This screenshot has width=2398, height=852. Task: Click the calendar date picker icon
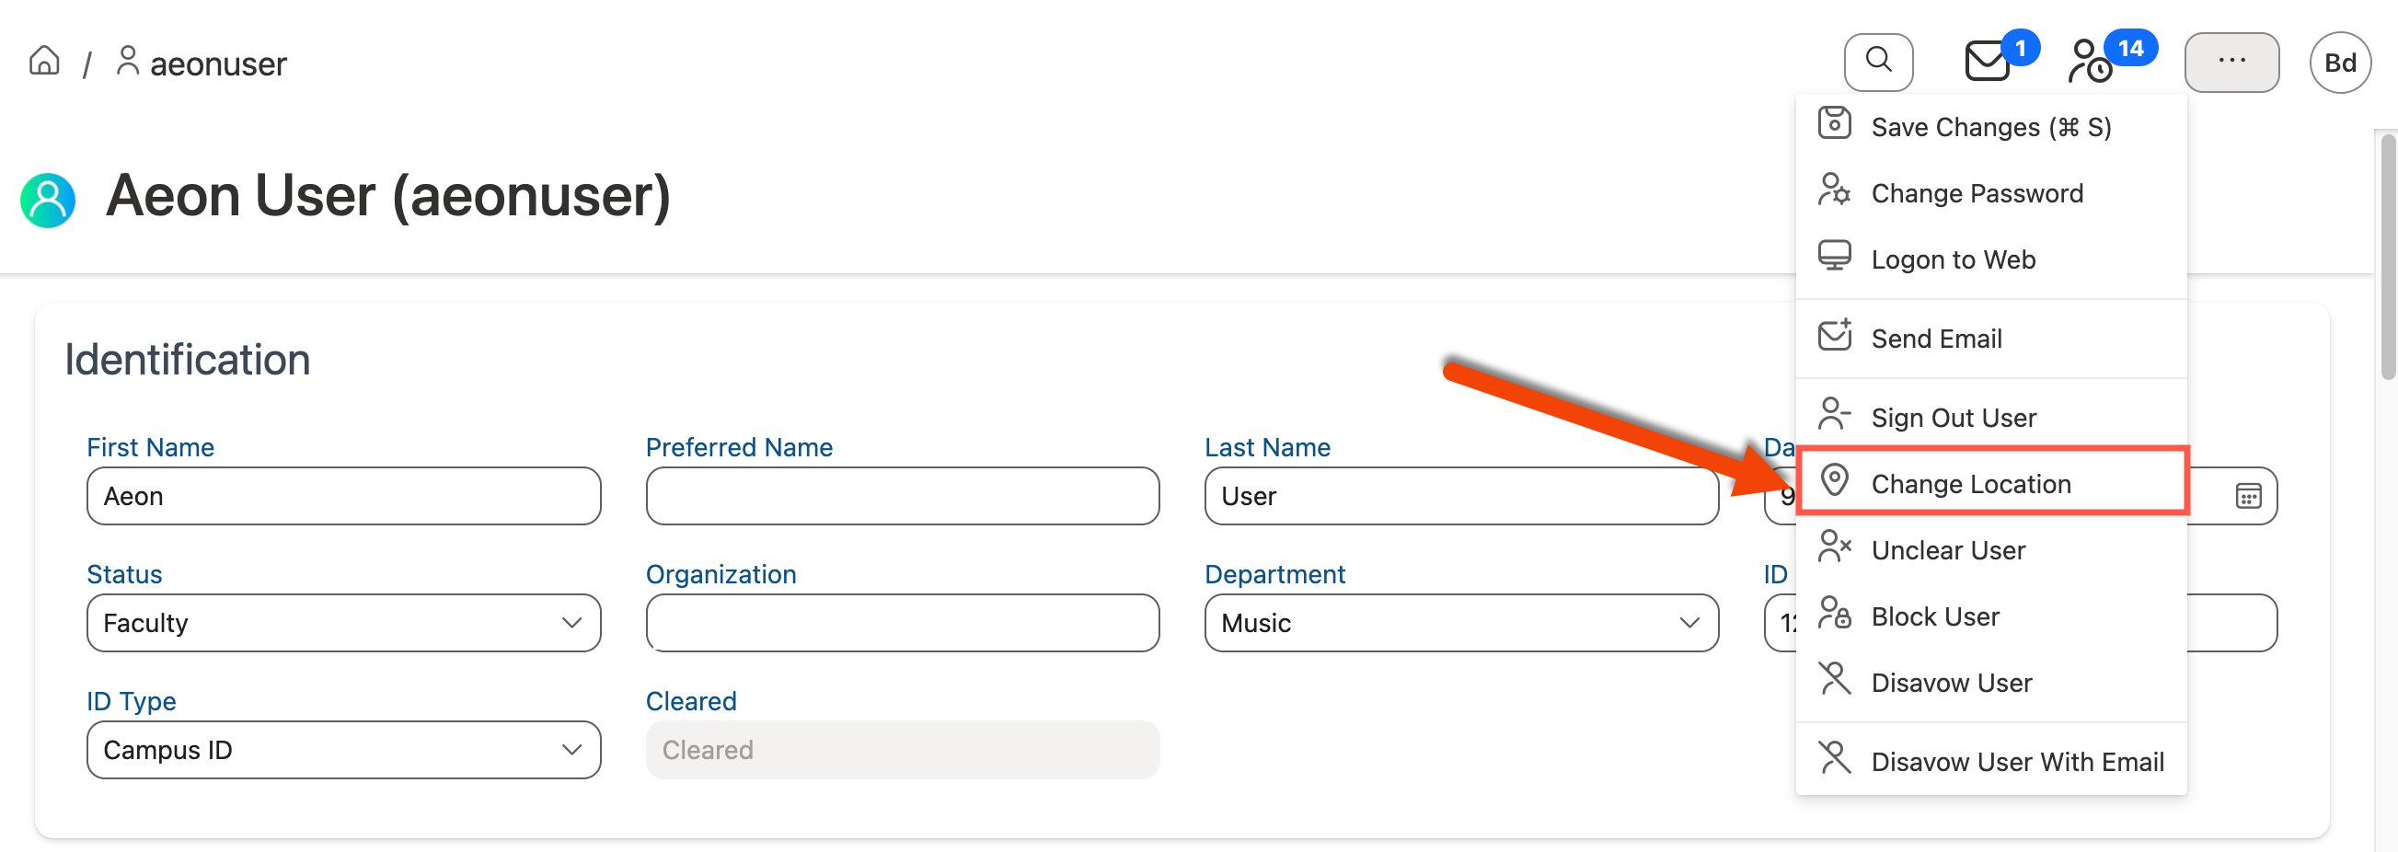[x=2247, y=495]
